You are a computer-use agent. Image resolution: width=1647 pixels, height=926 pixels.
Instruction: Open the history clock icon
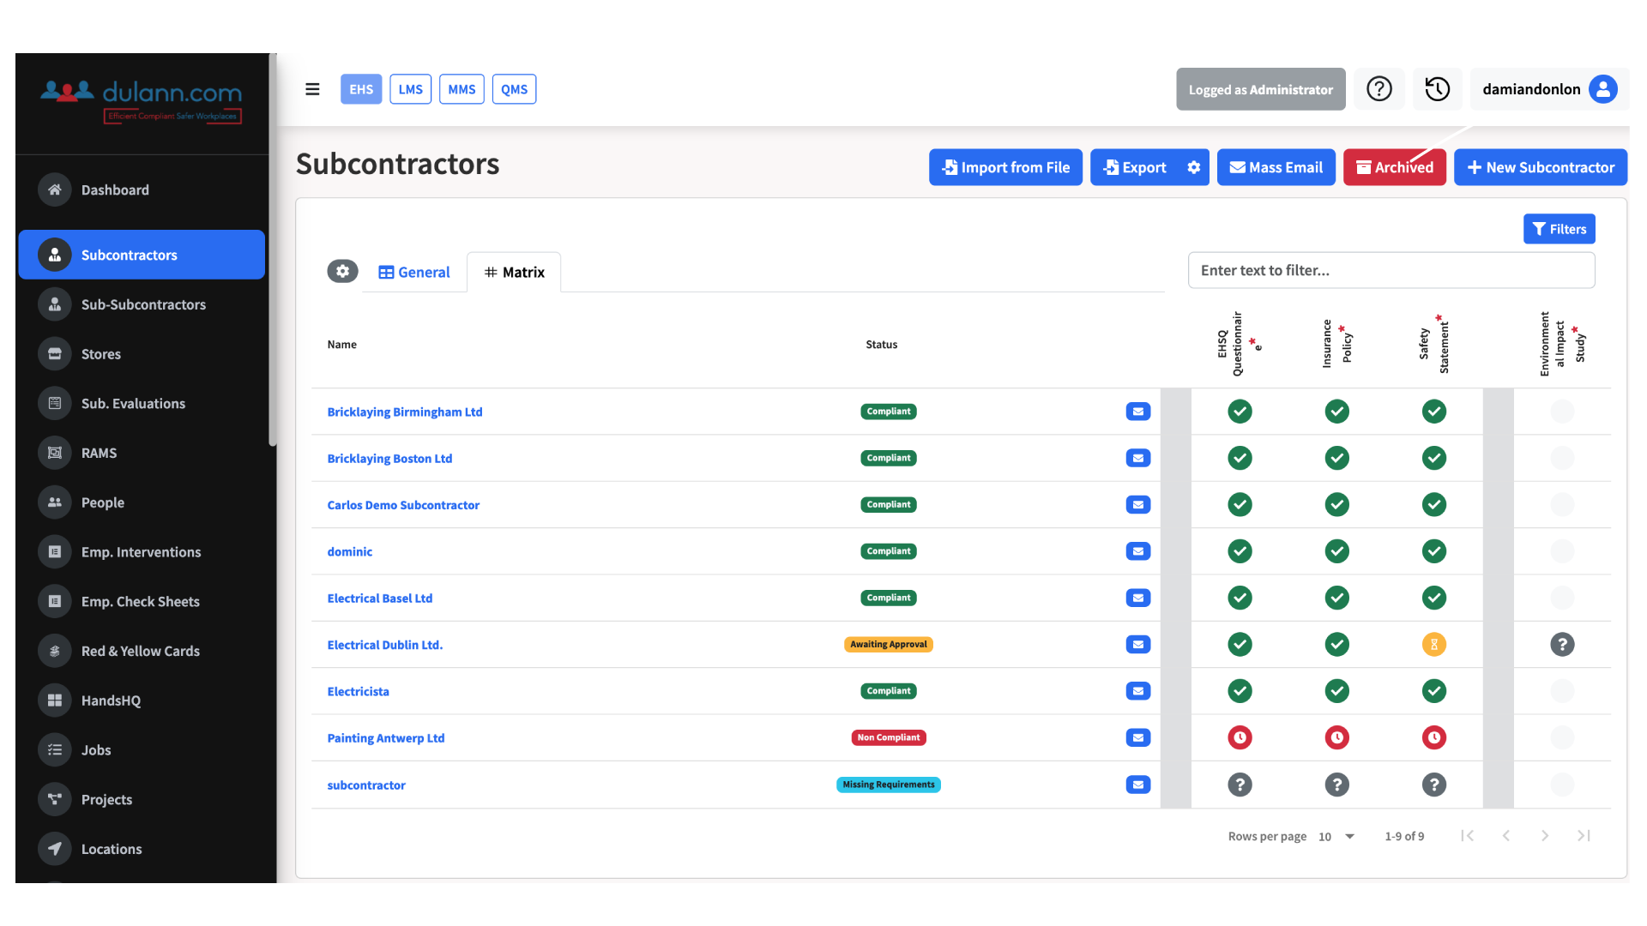1437,89
